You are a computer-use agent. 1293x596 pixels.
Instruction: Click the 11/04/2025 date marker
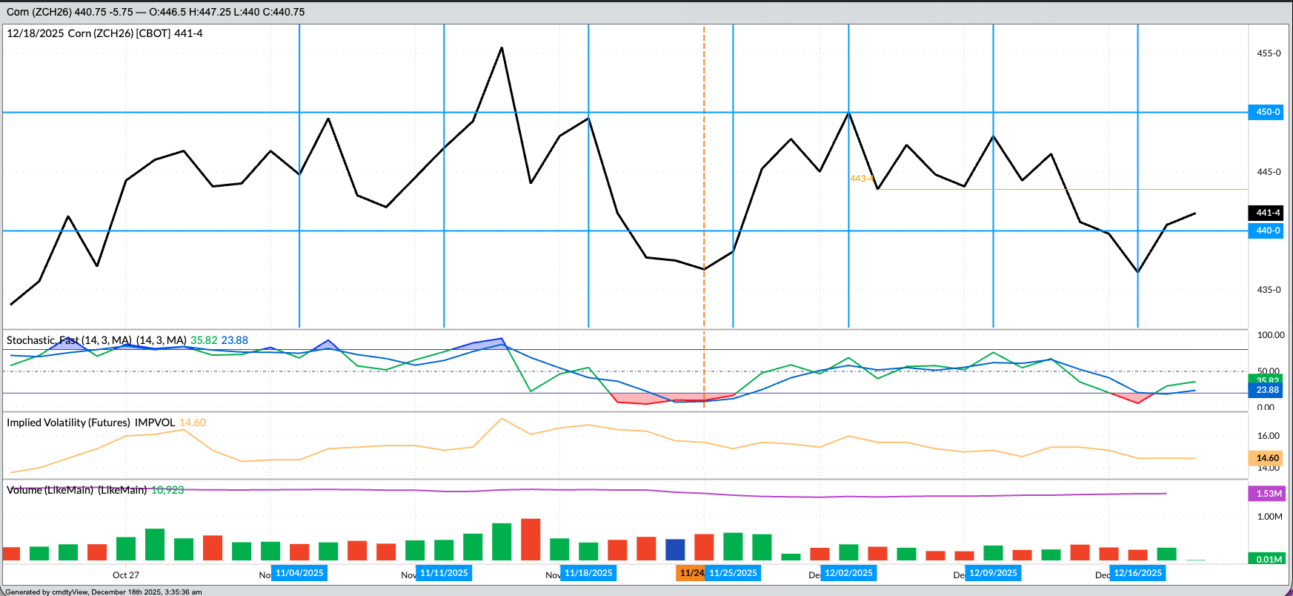(299, 573)
